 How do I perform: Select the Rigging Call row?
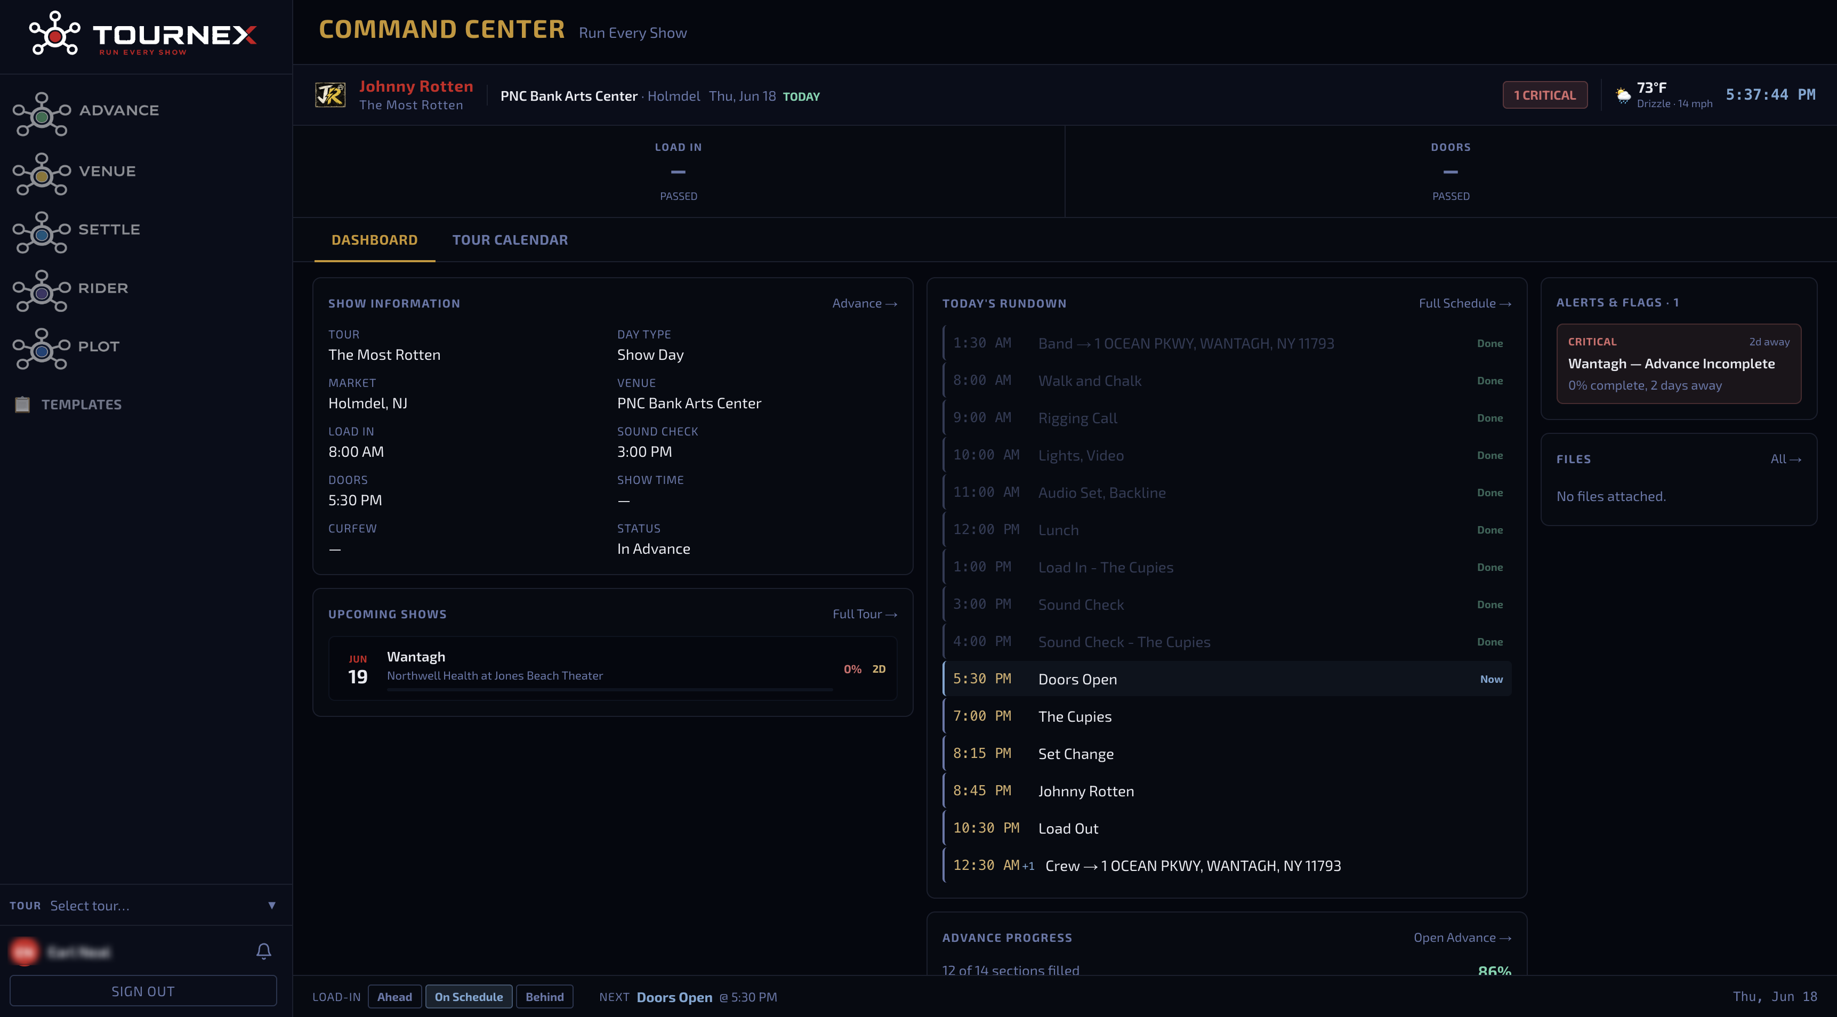tap(1227, 418)
